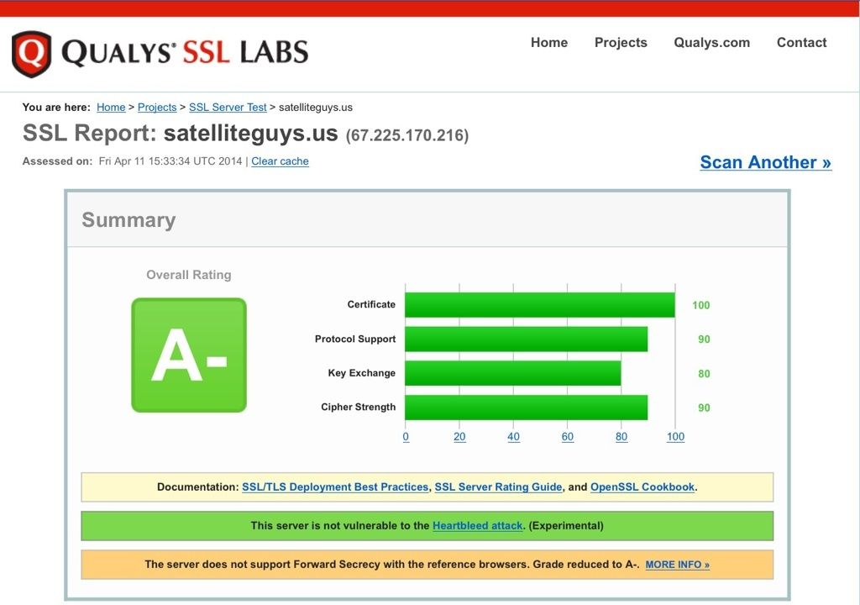860x605 pixels.
Task: Open the SSL Server Test breadcrumb
Action: click(228, 107)
